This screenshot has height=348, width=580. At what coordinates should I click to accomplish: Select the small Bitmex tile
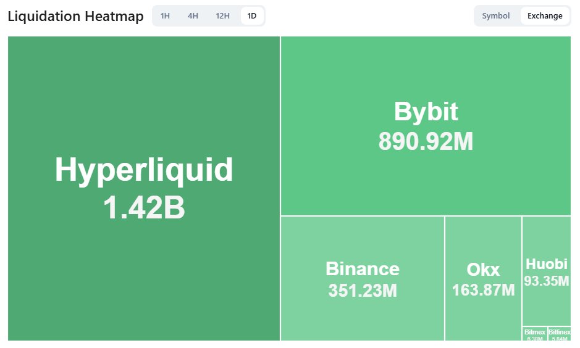click(x=534, y=334)
